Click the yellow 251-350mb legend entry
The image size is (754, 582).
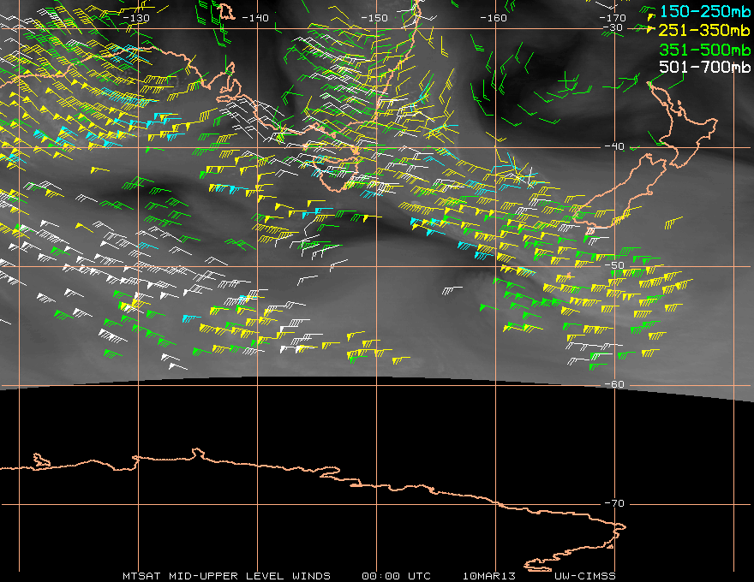(704, 30)
